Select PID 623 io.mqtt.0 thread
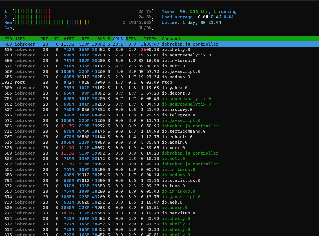The image size is (319, 236). (159, 159)
